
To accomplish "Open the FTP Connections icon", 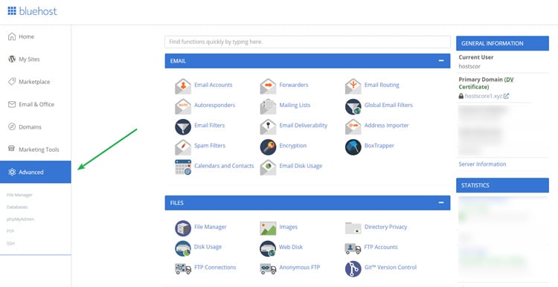I will 183,268.
